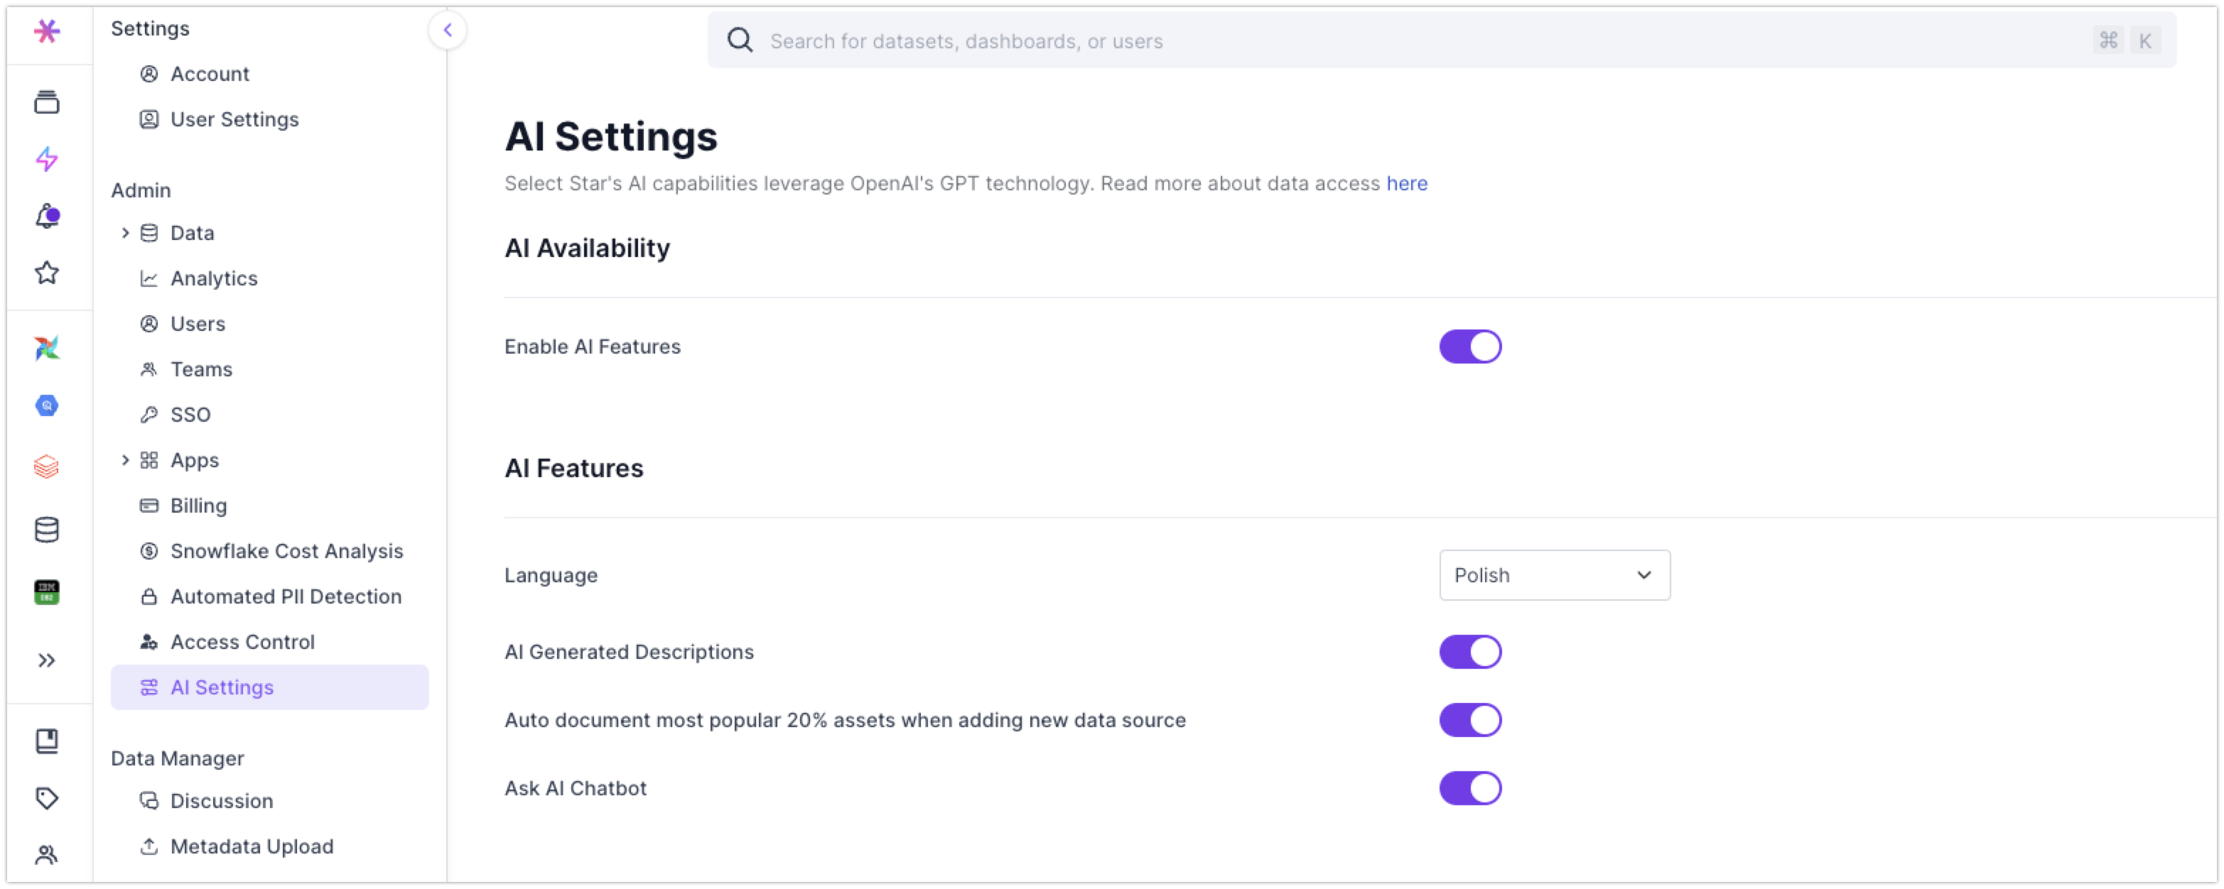Viewport: 2224px width, 889px height.
Task: Toggle Auto document popular assets switch
Action: [x=1469, y=720]
